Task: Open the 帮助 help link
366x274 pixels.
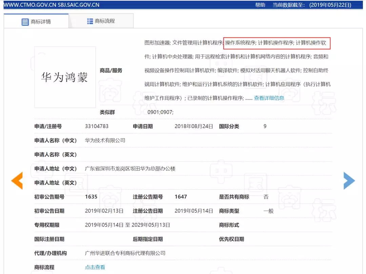Action: coord(260,5)
